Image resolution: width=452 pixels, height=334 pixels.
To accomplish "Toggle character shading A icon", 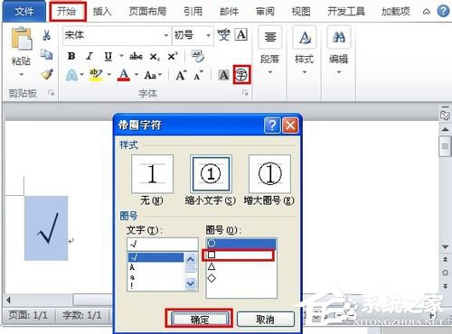I will click(223, 75).
